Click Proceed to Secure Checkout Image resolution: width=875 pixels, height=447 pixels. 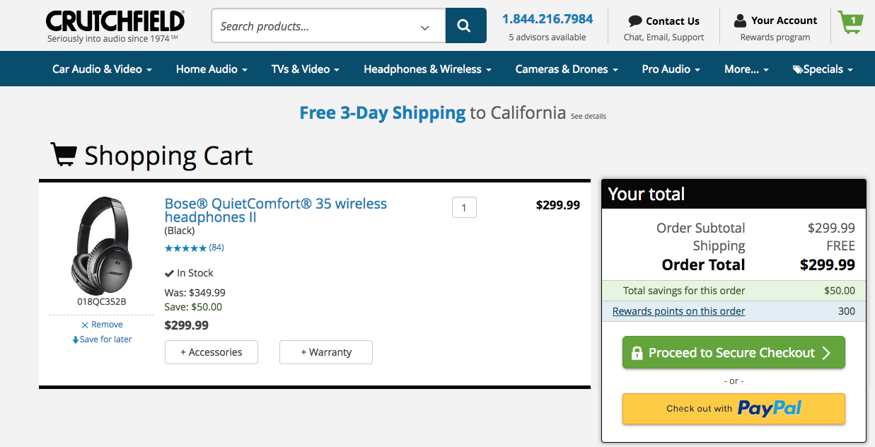tap(734, 353)
